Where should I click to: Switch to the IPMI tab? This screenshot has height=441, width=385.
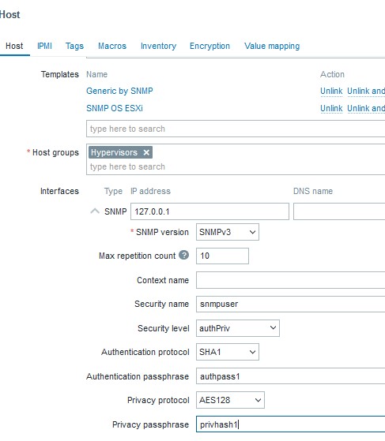pos(44,46)
